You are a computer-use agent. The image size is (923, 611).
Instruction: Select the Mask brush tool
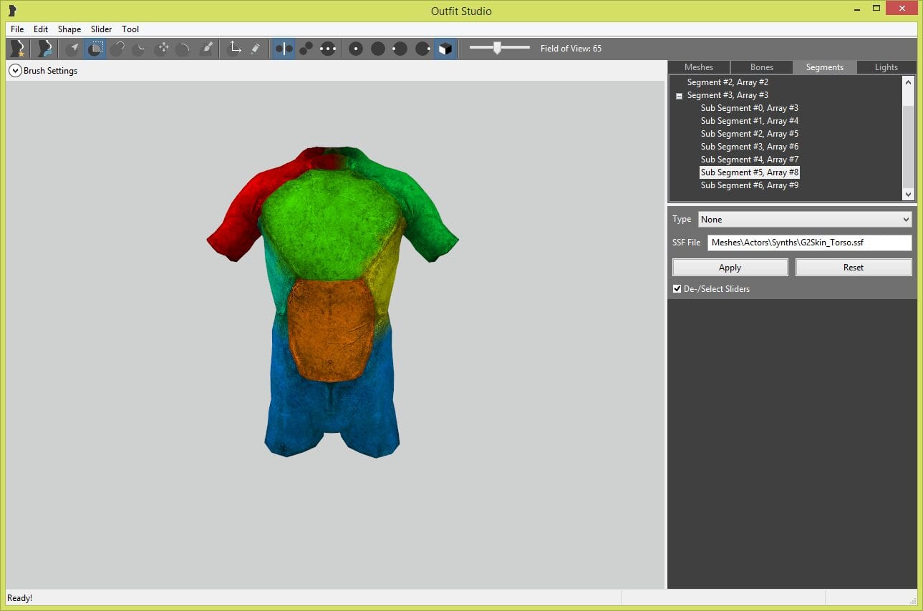tap(95, 49)
